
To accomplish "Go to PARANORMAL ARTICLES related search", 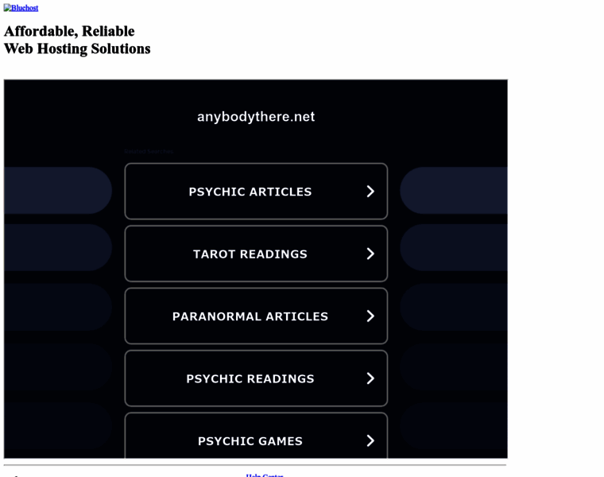I will [250, 316].
